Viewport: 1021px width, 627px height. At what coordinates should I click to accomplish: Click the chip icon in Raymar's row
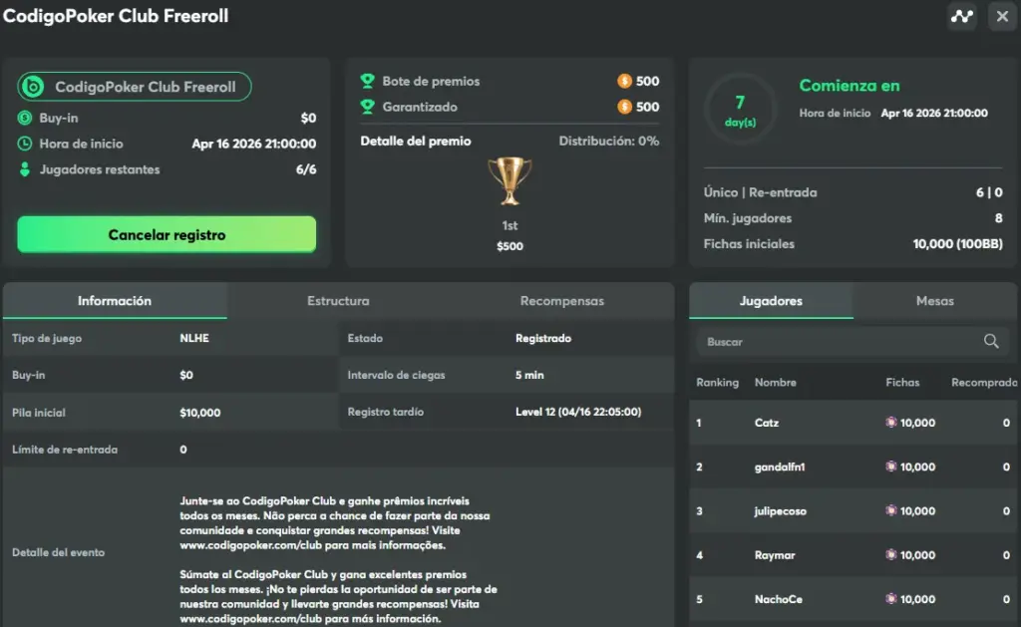[890, 554]
